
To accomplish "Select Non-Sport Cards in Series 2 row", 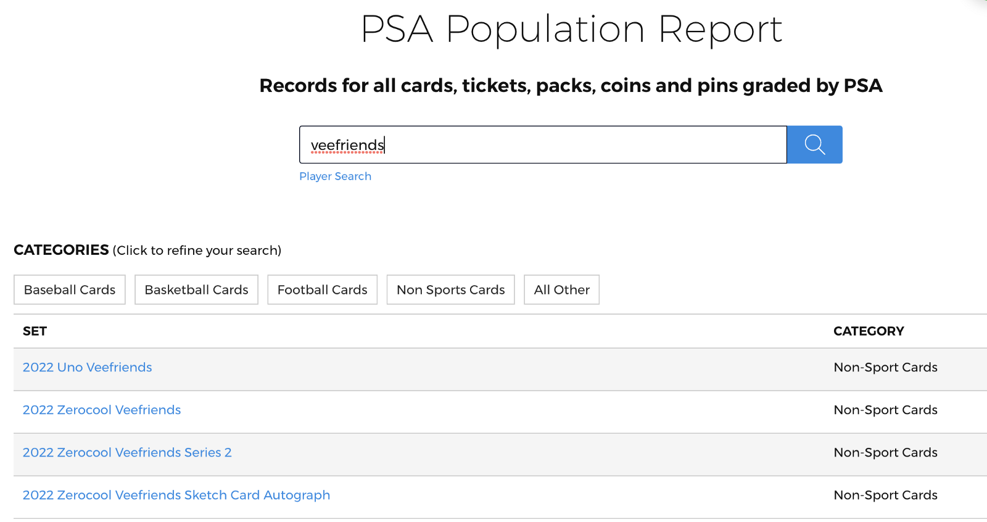I will tap(885, 452).
